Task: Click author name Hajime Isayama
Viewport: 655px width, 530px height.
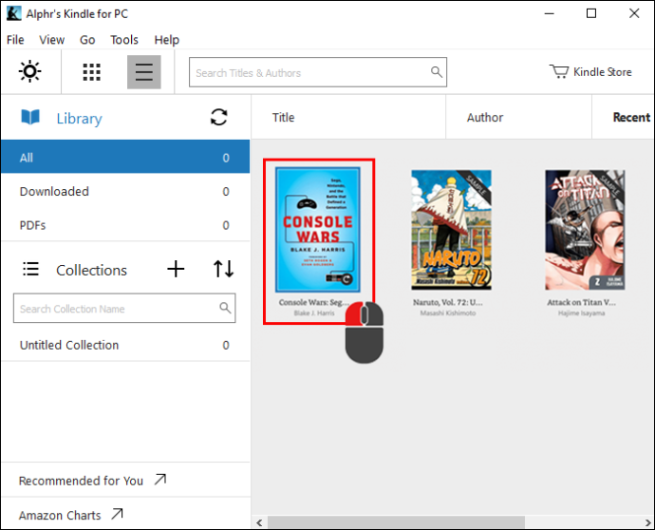Action: coord(582,313)
